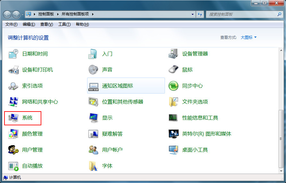Open the 鼠标 mouse icon
Screen dimensions: 286x183
173,69
